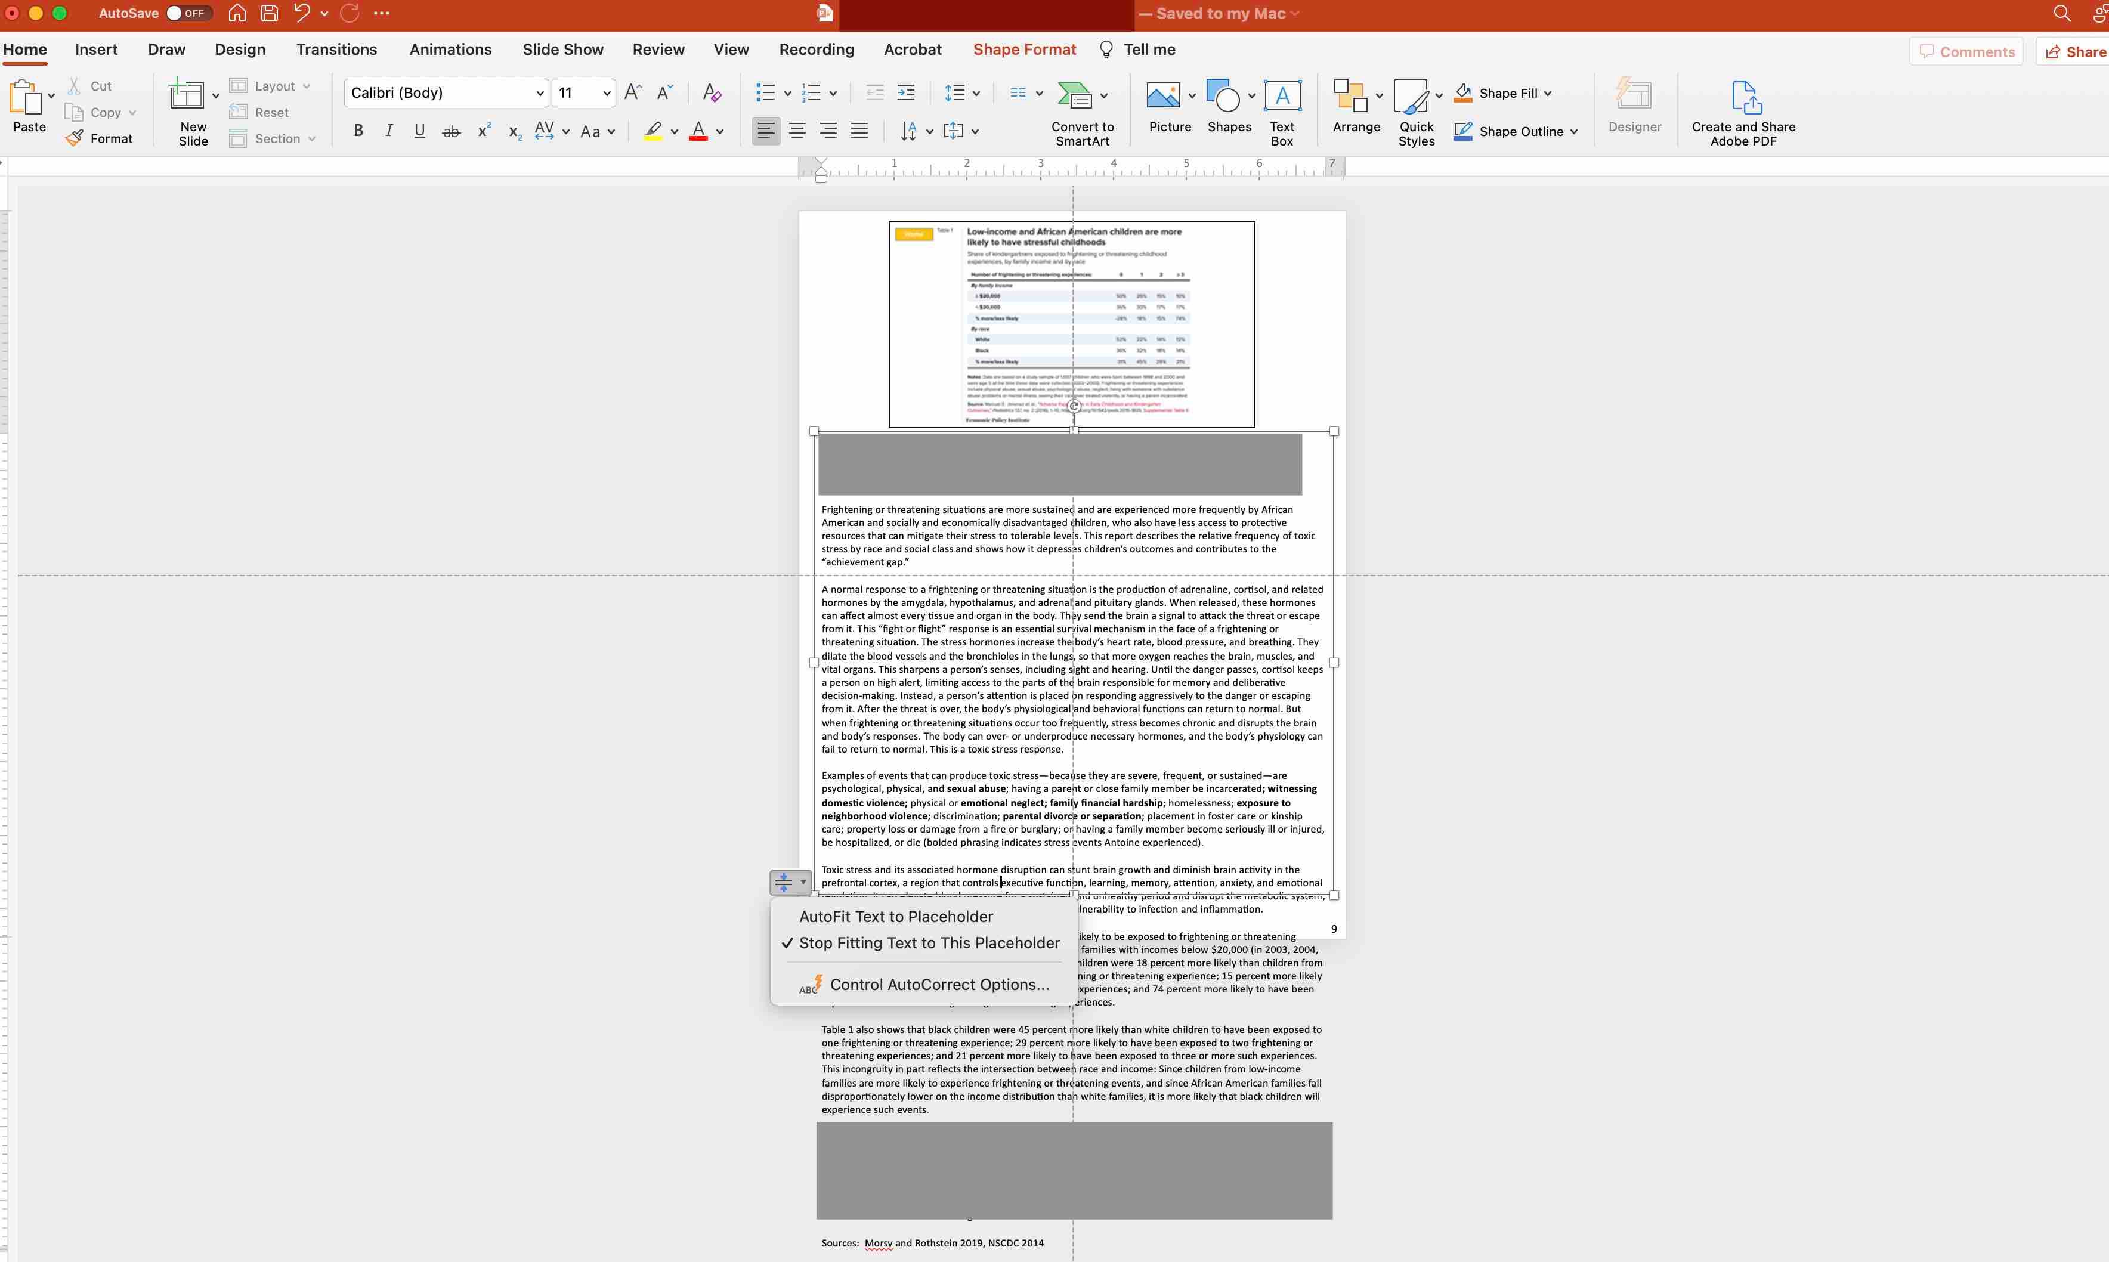Switch to the Shape Format tab
The image size is (2109, 1262).
(x=1025, y=50)
